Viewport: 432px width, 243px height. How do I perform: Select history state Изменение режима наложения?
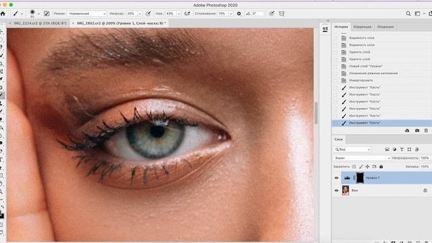(382, 74)
